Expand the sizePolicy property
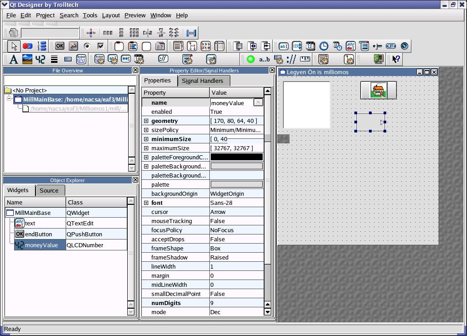This screenshot has width=467, height=336. coord(146,130)
